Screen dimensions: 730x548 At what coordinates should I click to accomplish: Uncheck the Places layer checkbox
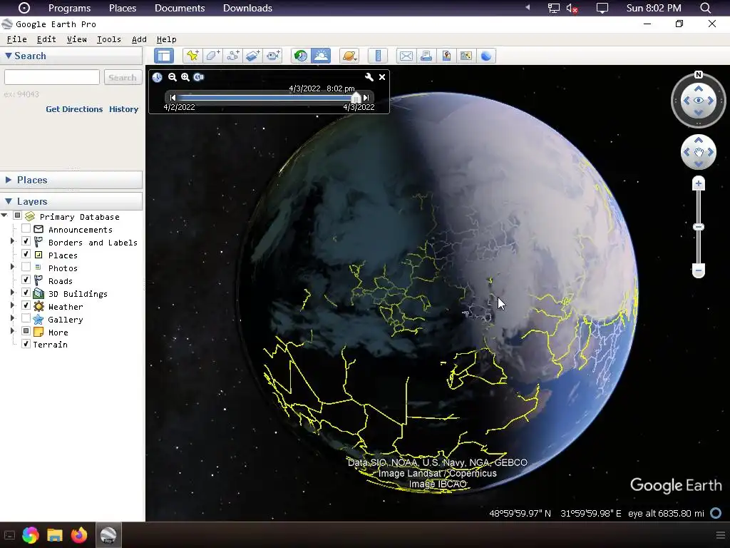click(26, 255)
